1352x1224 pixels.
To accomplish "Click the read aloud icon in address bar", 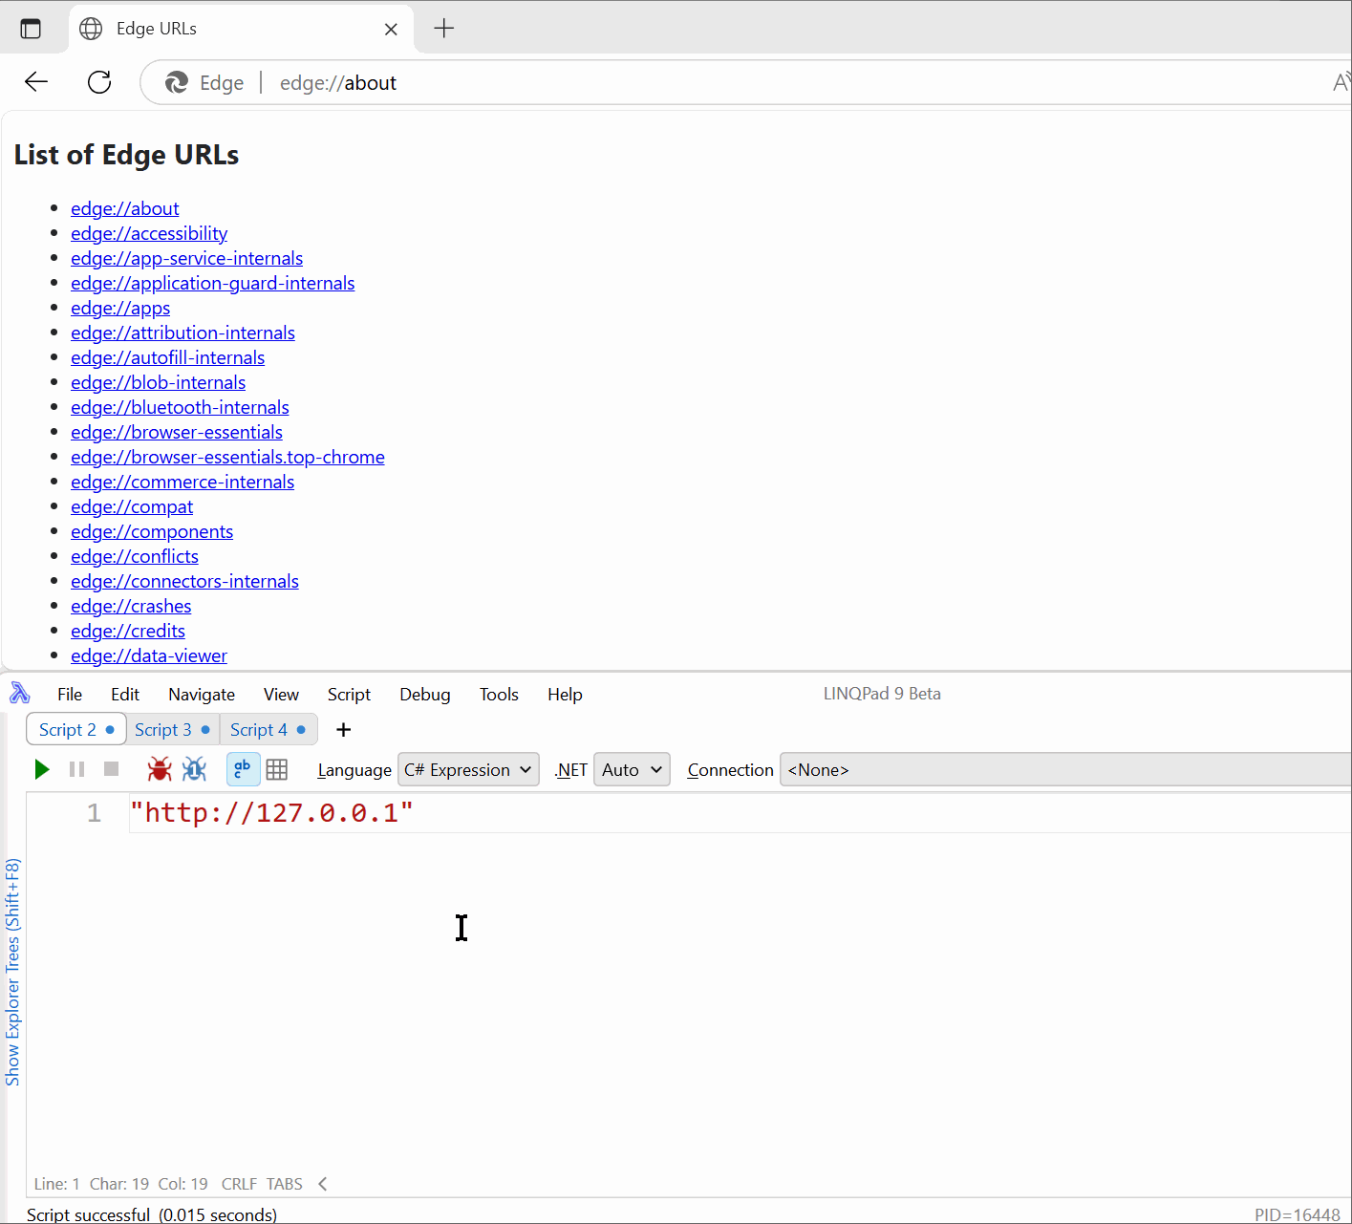I will pyautogui.click(x=1341, y=83).
